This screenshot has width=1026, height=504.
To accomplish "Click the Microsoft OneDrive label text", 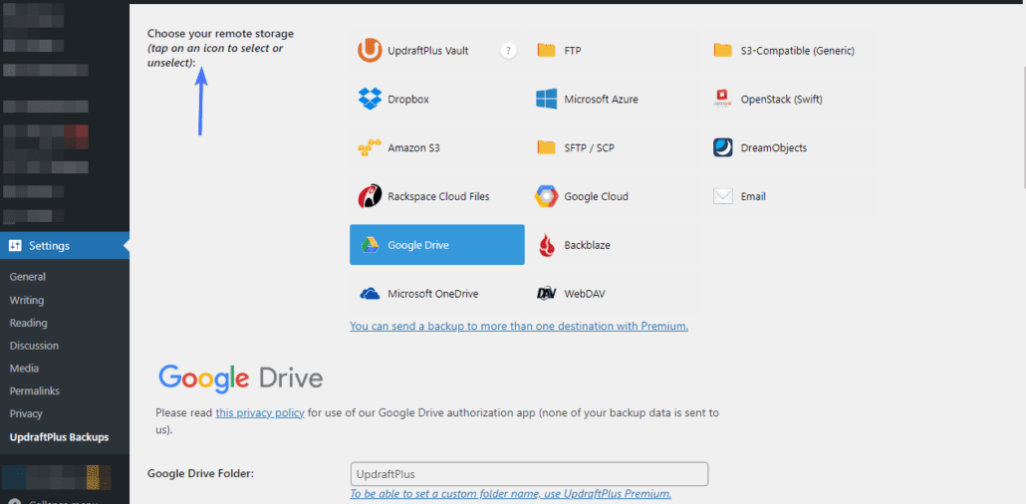I will click(433, 294).
